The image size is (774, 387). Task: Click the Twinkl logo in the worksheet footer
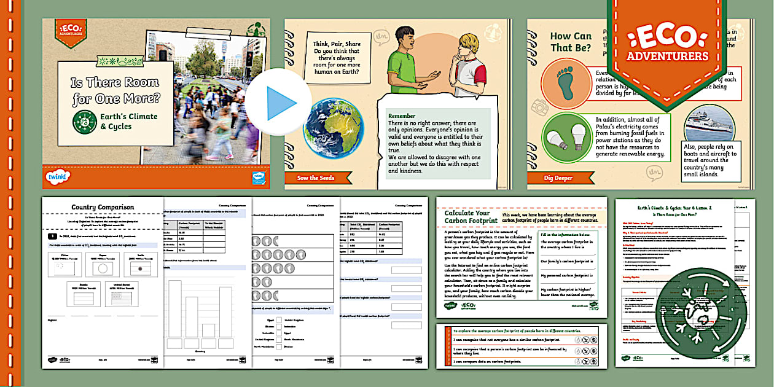pyautogui.click(x=450, y=305)
